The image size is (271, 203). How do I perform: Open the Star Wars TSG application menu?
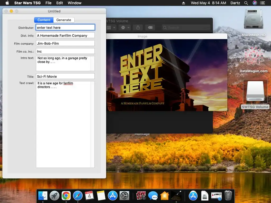tap(27, 3)
